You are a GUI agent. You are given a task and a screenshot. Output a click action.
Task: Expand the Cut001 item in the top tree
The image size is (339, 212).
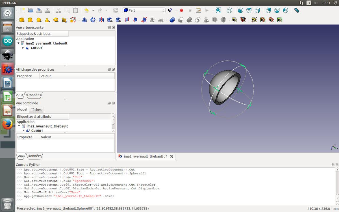point(23,48)
